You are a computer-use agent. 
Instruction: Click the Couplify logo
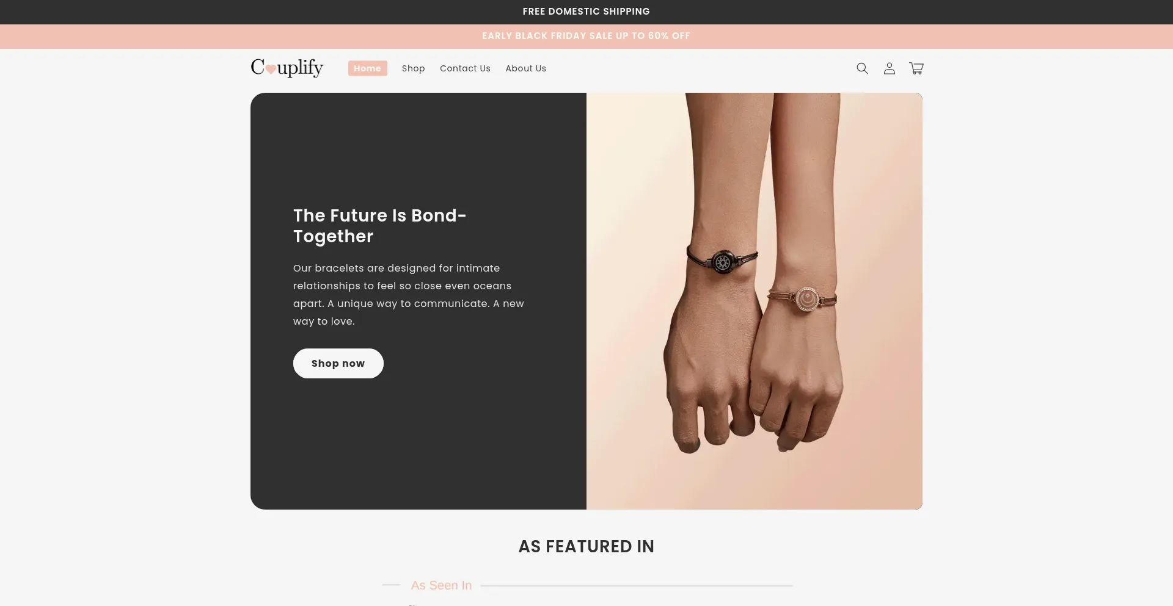tap(287, 68)
